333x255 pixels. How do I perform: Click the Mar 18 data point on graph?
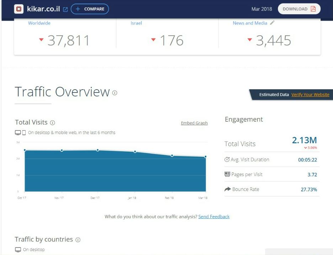pos(206,157)
